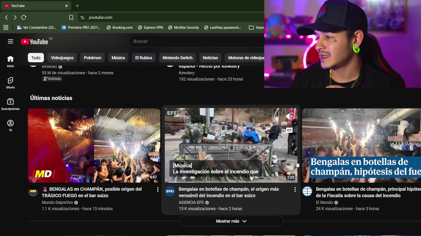421x236 pixels.
Task: Reload the current page
Action: pyautogui.click(x=24, y=17)
